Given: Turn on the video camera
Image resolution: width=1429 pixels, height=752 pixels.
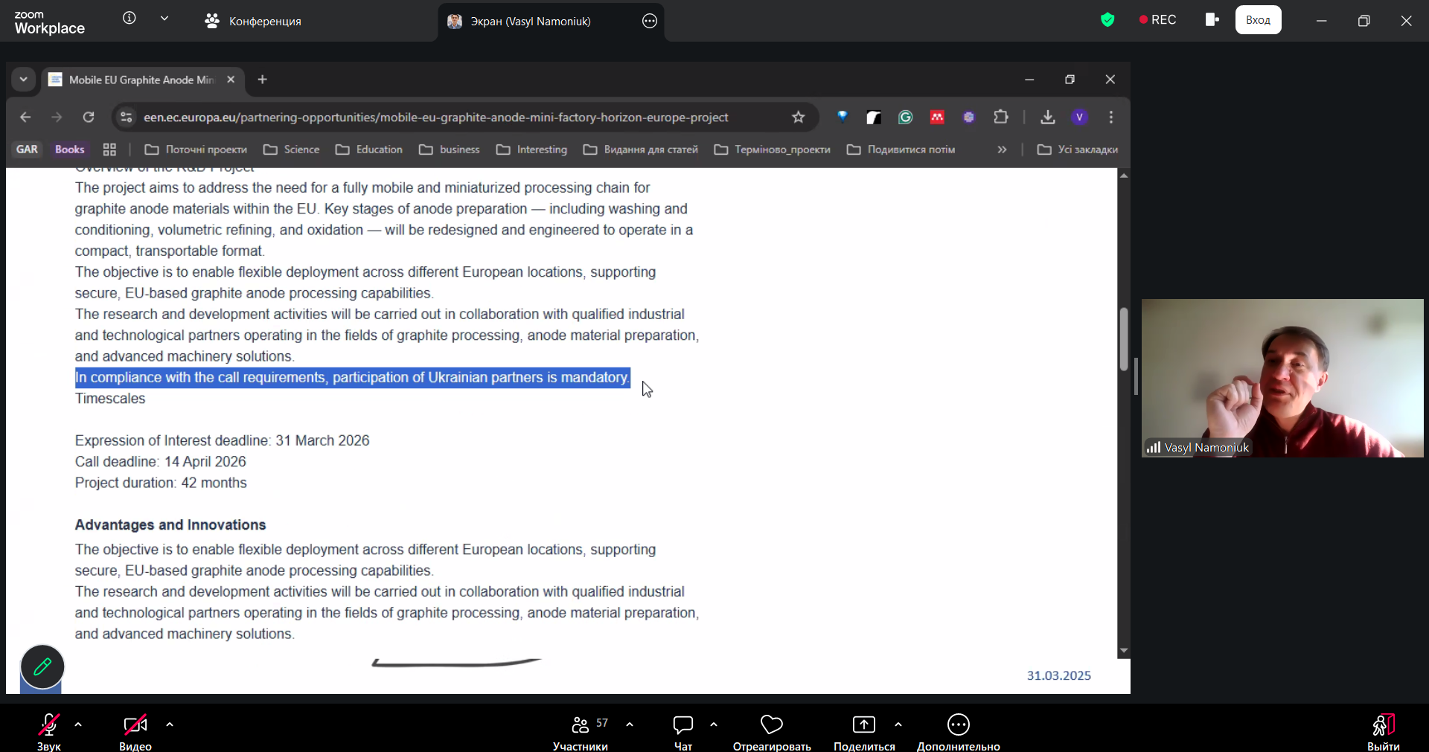Looking at the screenshot, I should click(x=135, y=724).
